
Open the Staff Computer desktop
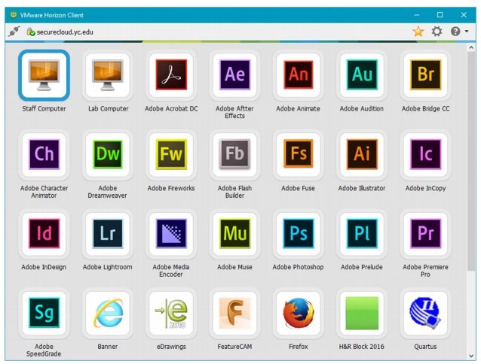point(44,75)
